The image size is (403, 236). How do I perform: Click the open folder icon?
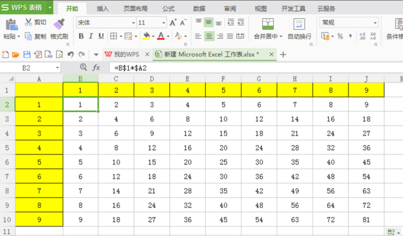[x=16, y=55]
